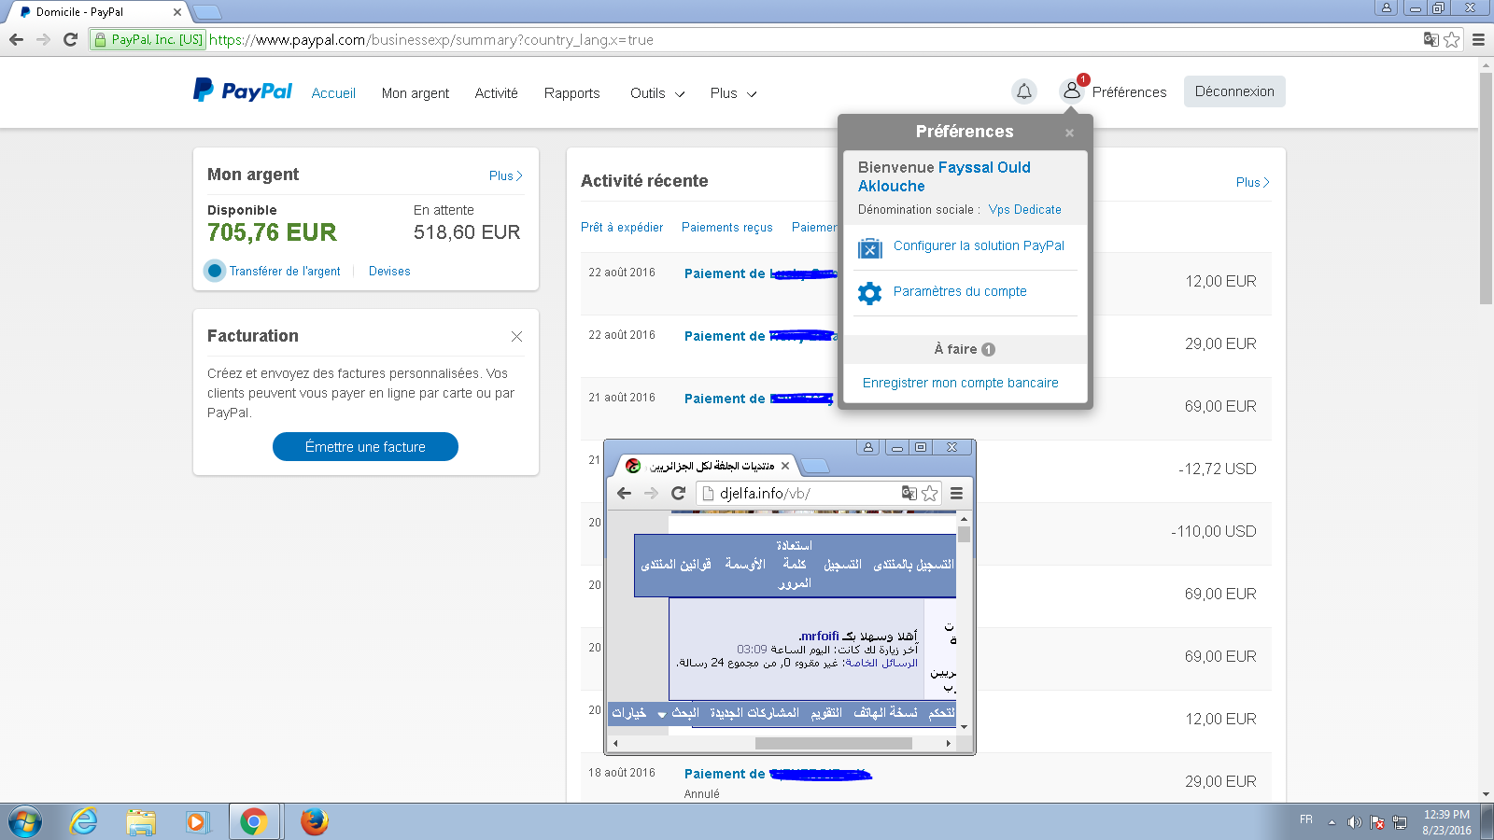
Task: Launch Internet Explorer from the taskbar
Action: (84, 822)
